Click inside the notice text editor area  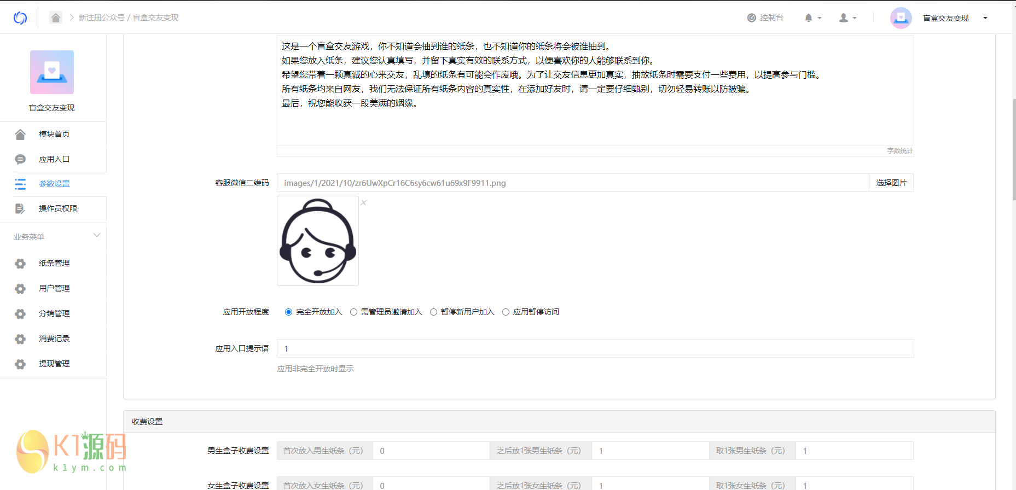pos(595,90)
